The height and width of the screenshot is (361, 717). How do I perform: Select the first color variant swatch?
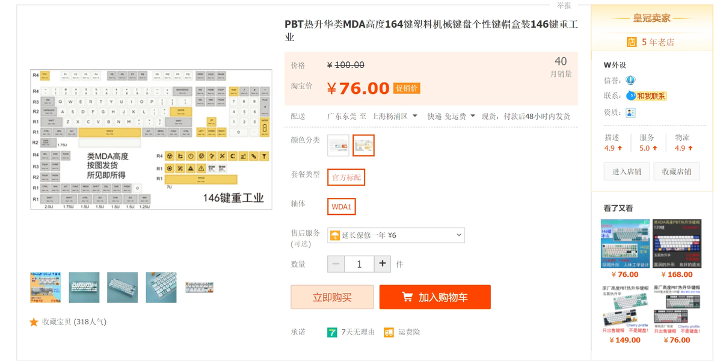coord(339,146)
